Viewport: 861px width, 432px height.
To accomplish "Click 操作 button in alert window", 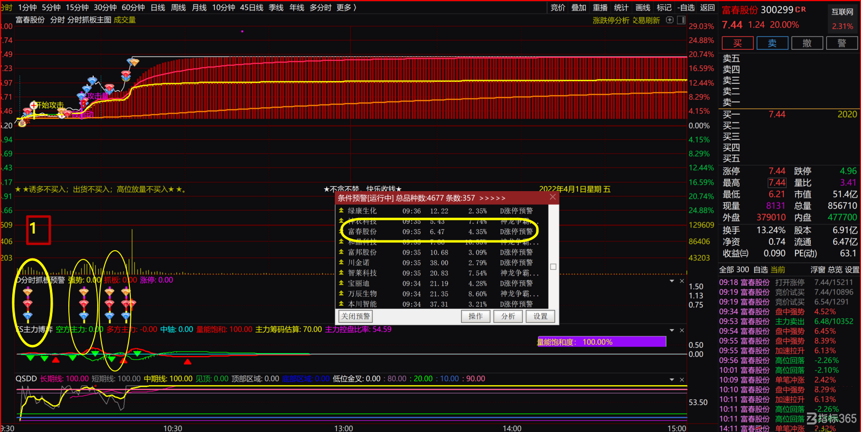I will 475,316.
